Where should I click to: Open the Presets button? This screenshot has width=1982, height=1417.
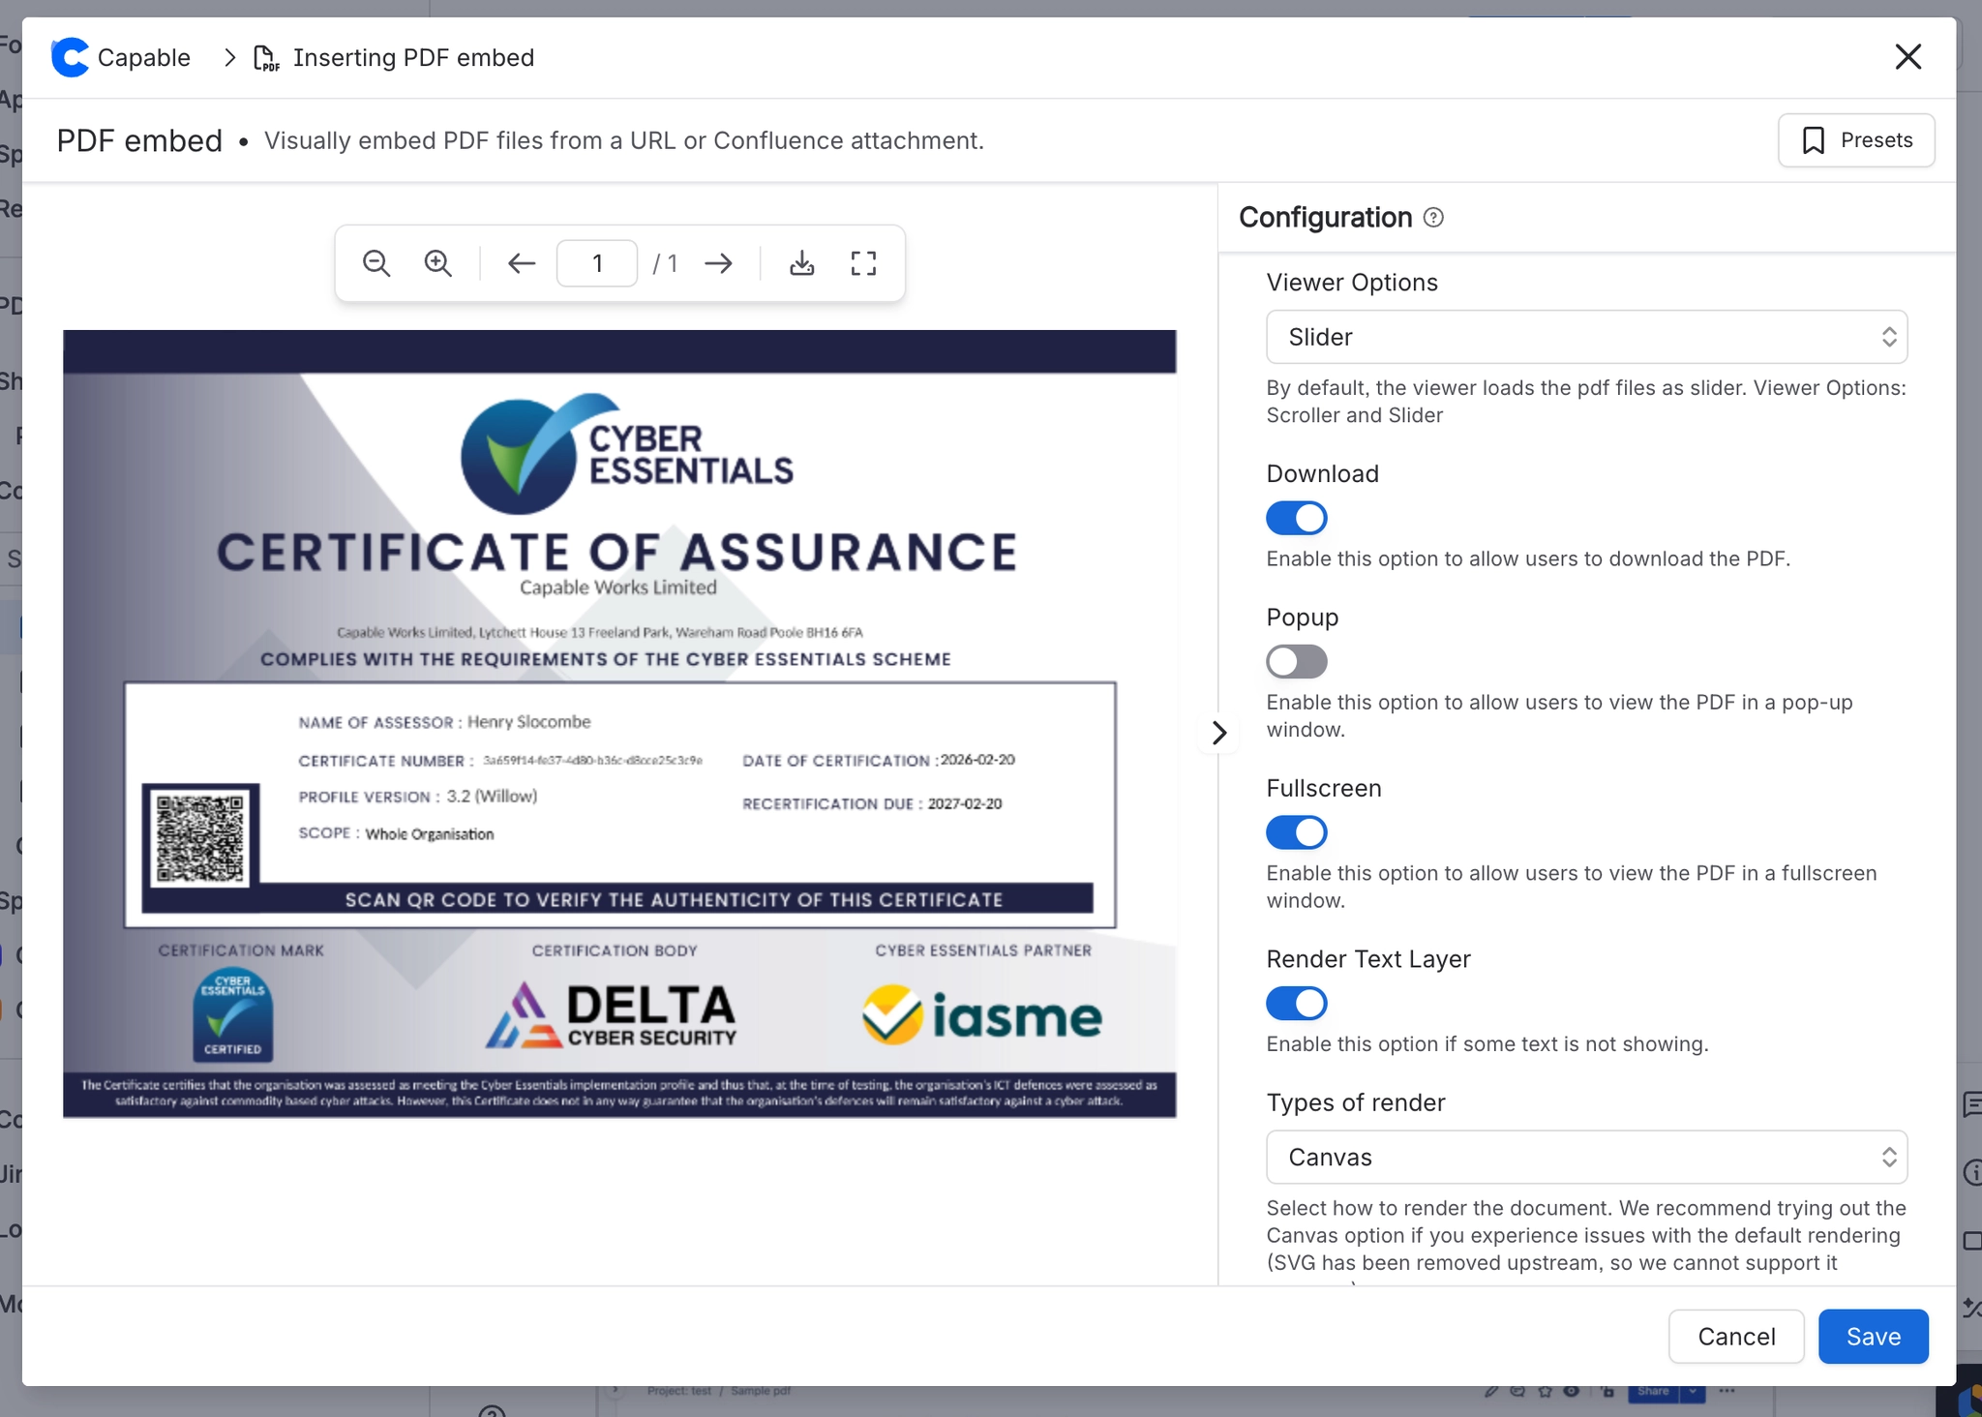[1856, 140]
